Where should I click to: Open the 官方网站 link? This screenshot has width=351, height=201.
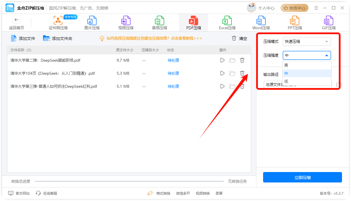(19, 193)
